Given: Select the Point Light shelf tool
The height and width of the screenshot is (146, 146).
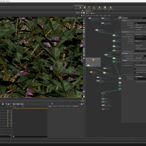Looking at the screenshot, I should click(80, 8).
